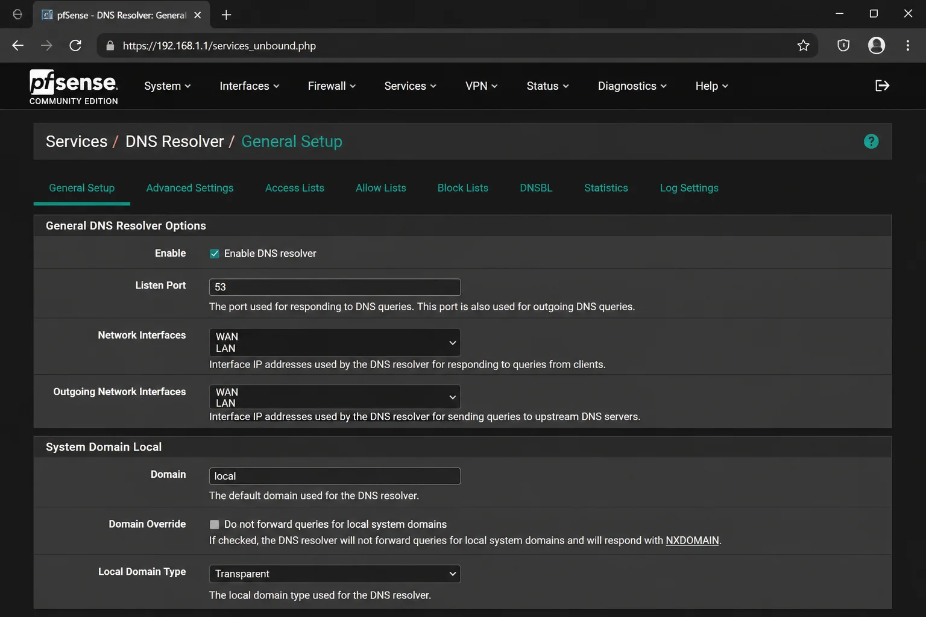Open the page help question mark icon
Image resolution: width=926 pixels, height=617 pixels.
click(x=871, y=142)
